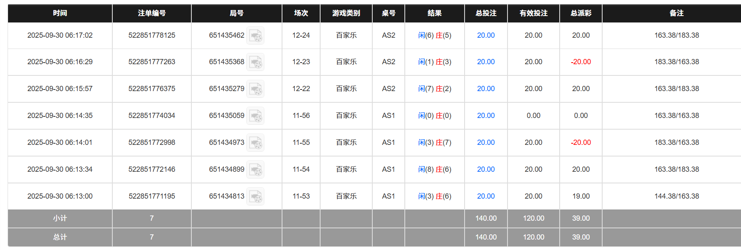This screenshot has height=250, width=741.
Task: Open video replay for round 651435462
Action: 255,36
